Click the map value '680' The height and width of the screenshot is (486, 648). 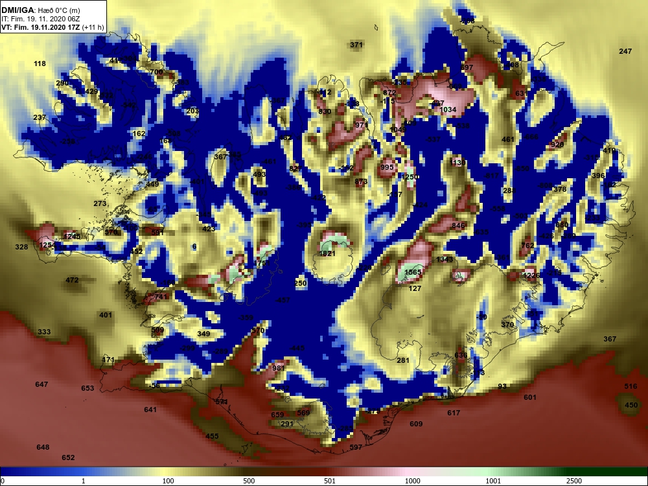click(562, 225)
